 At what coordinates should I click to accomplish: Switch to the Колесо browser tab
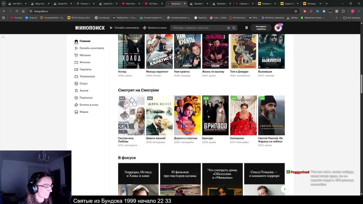pyautogui.click(x=86, y=4)
